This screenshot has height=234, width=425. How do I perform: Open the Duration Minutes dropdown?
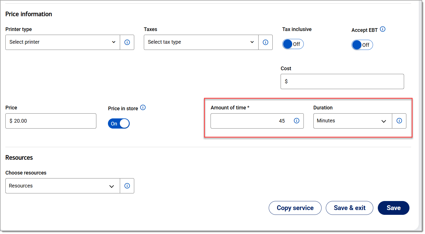coord(353,121)
